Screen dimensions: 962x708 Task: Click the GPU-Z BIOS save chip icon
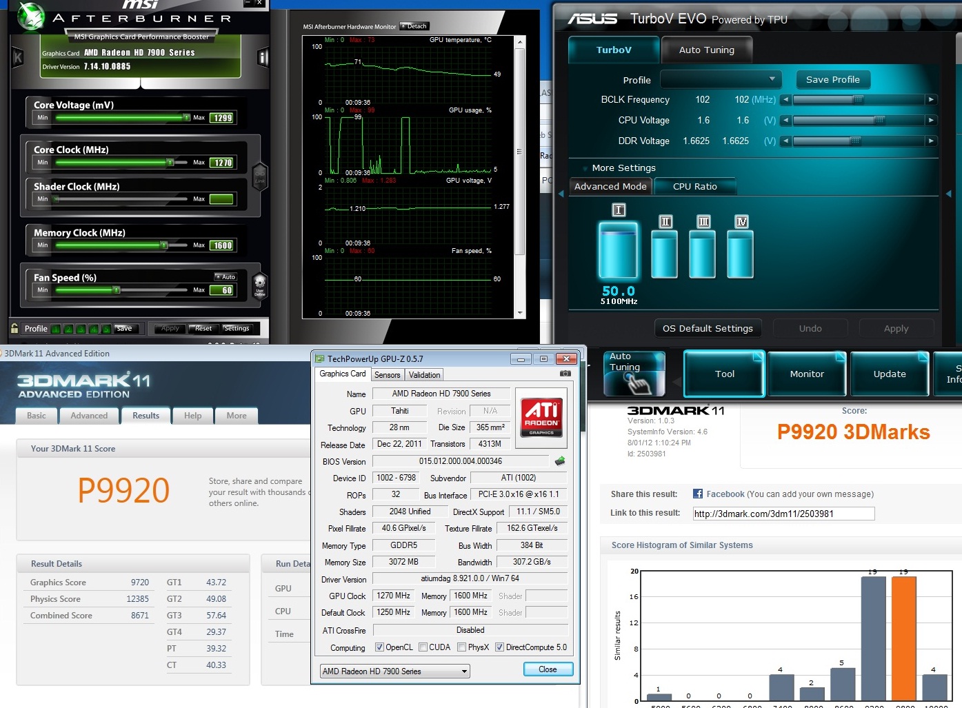coord(560,461)
